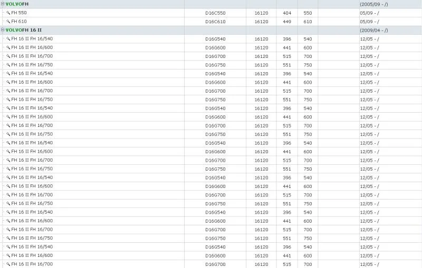
Task: Open magnifier of first FH 16/540 row
Action: [x=8, y=39]
